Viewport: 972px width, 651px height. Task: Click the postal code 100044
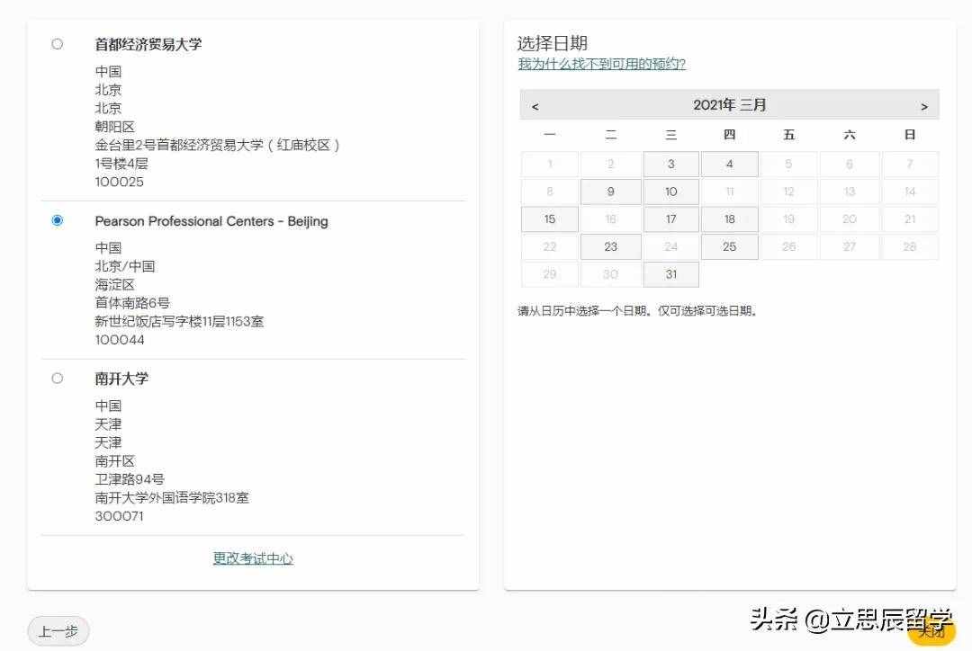[x=120, y=340]
